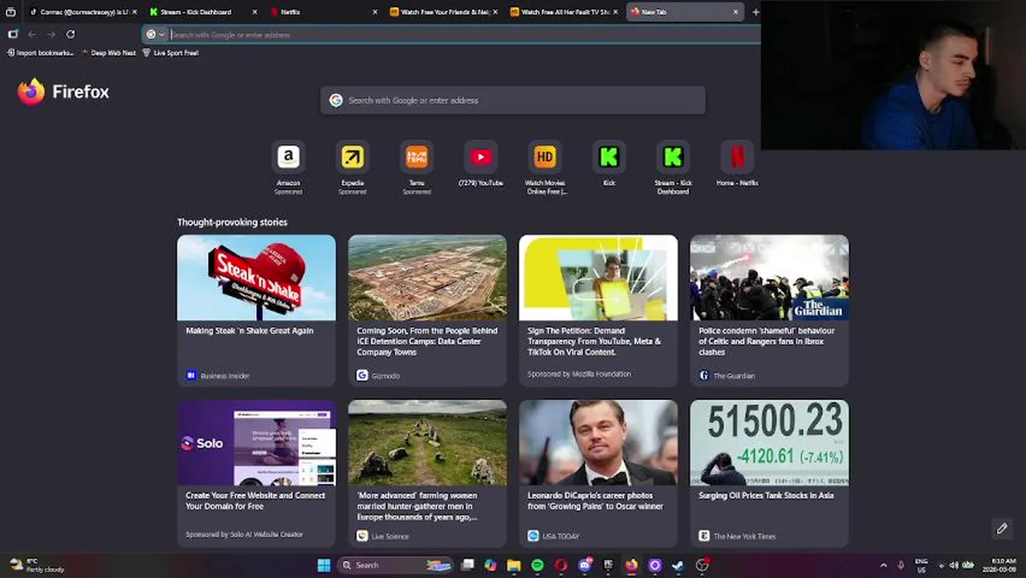
Task: Open 'More advanced' farming women story
Action: [427, 474]
